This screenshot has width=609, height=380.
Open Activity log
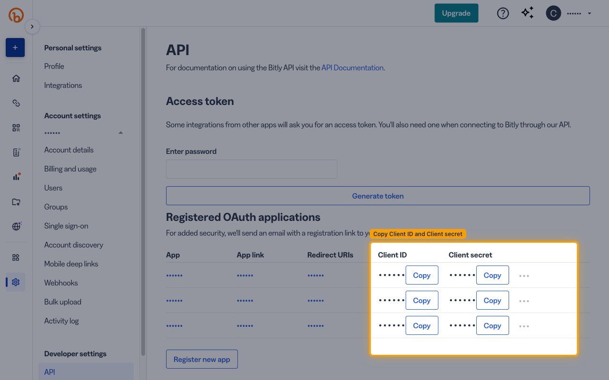click(61, 321)
